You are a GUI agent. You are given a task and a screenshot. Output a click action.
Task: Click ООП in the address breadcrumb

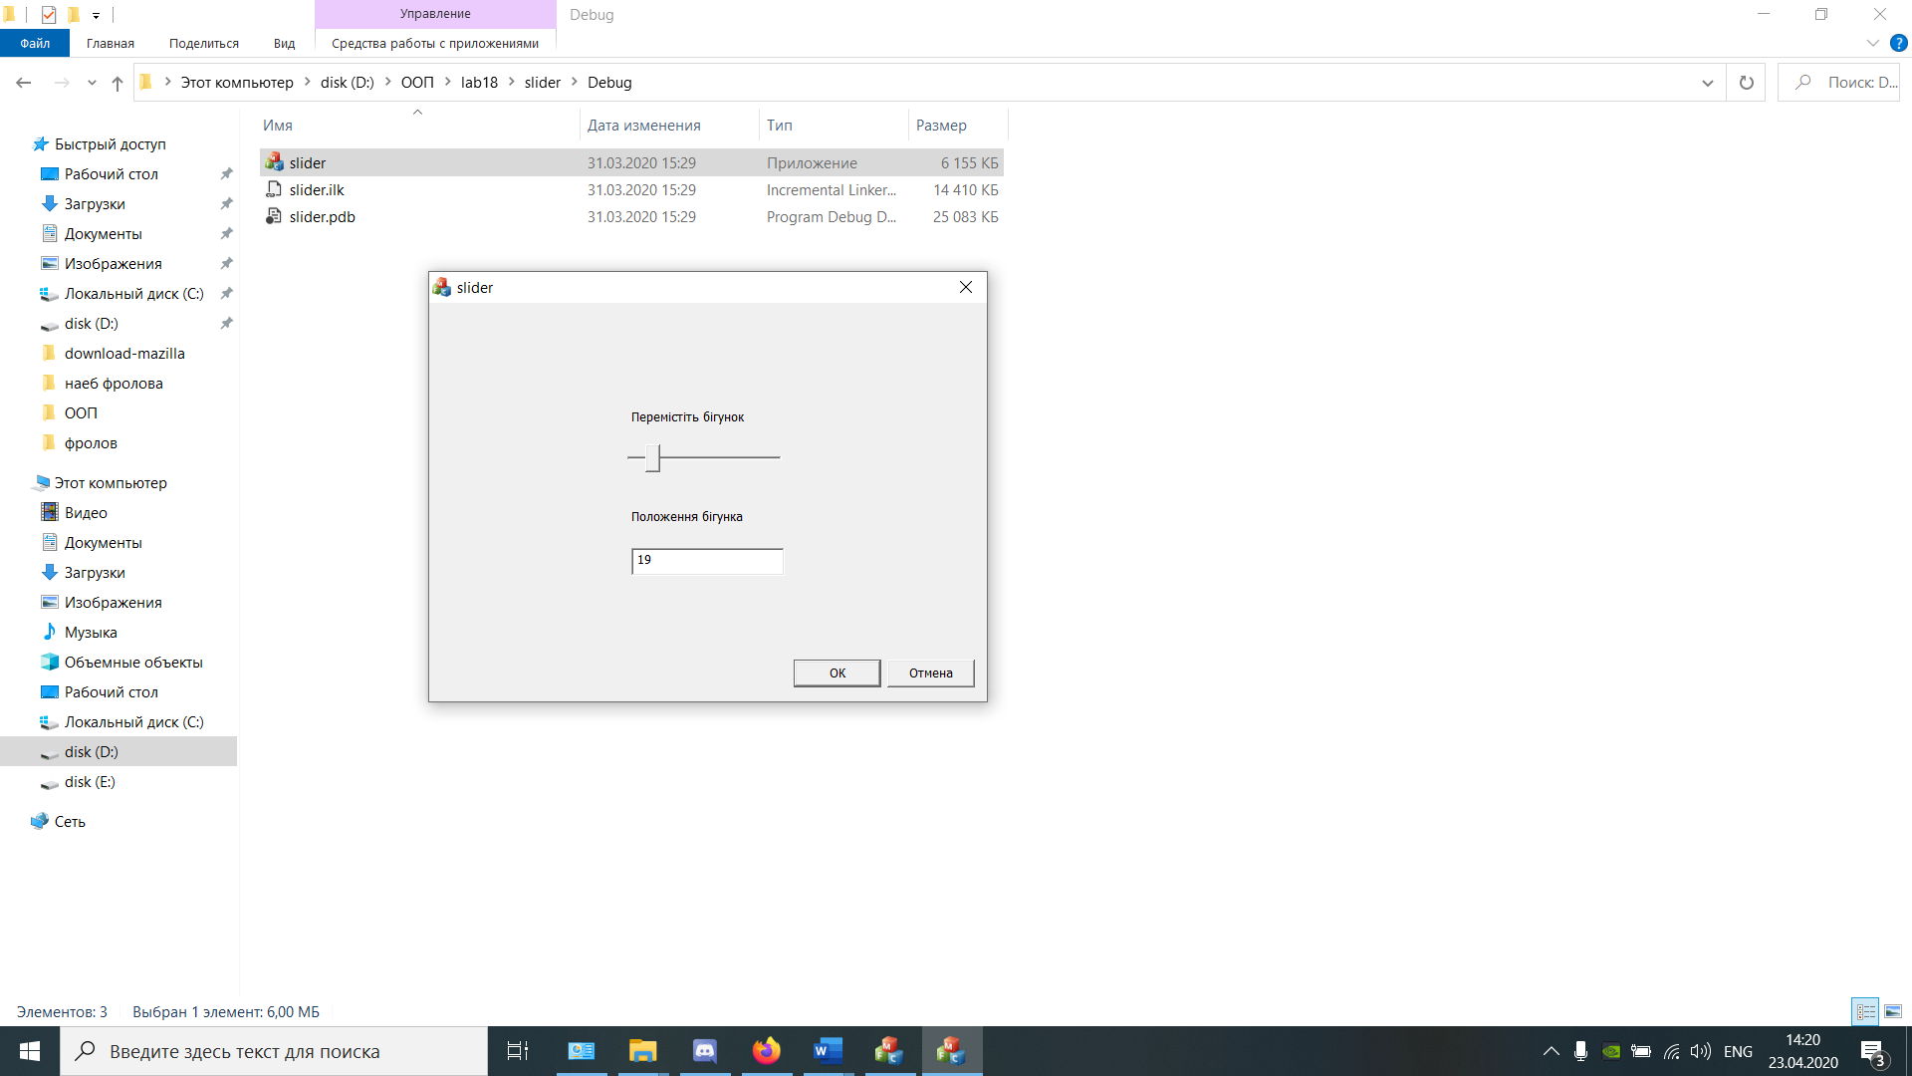pyautogui.click(x=417, y=83)
